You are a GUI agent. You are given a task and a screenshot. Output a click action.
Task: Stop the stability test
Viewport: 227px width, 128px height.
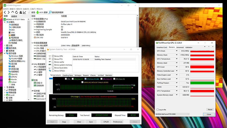pyautogui.click(x=64, y=122)
